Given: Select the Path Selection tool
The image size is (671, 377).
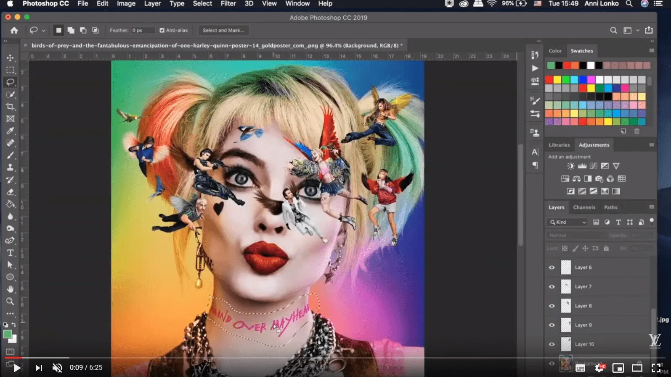Looking at the screenshot, I should click(x=11, y=265).
